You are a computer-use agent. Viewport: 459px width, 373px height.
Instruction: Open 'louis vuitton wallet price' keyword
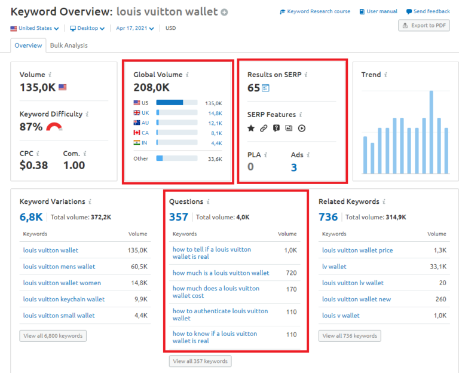(357, 250)
